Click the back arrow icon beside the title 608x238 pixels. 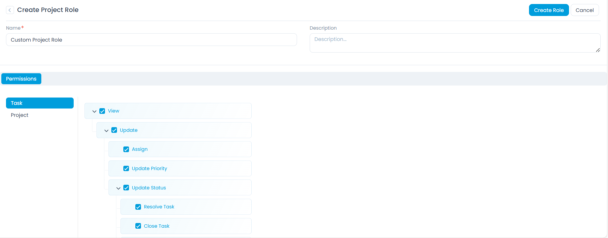tap(10, 10)
